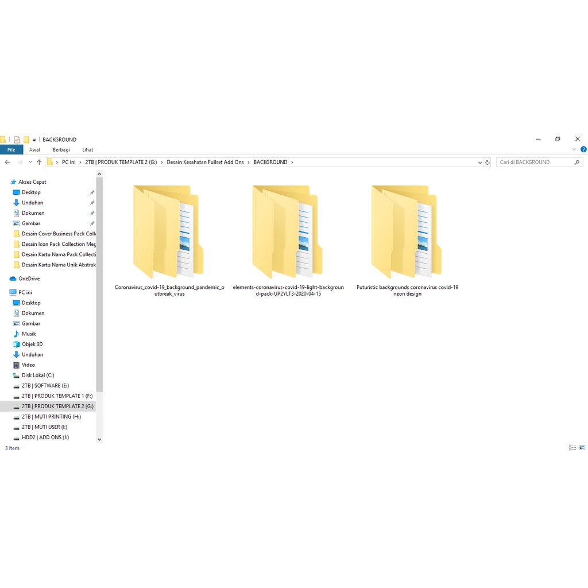The image size is (588, 588).
Task: Switch to the Lihat ribbon tab
Action: [x=87, y=150]
